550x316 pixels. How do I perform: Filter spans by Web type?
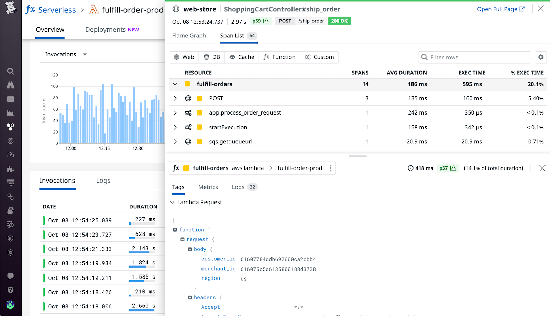(x=184, y=57)
